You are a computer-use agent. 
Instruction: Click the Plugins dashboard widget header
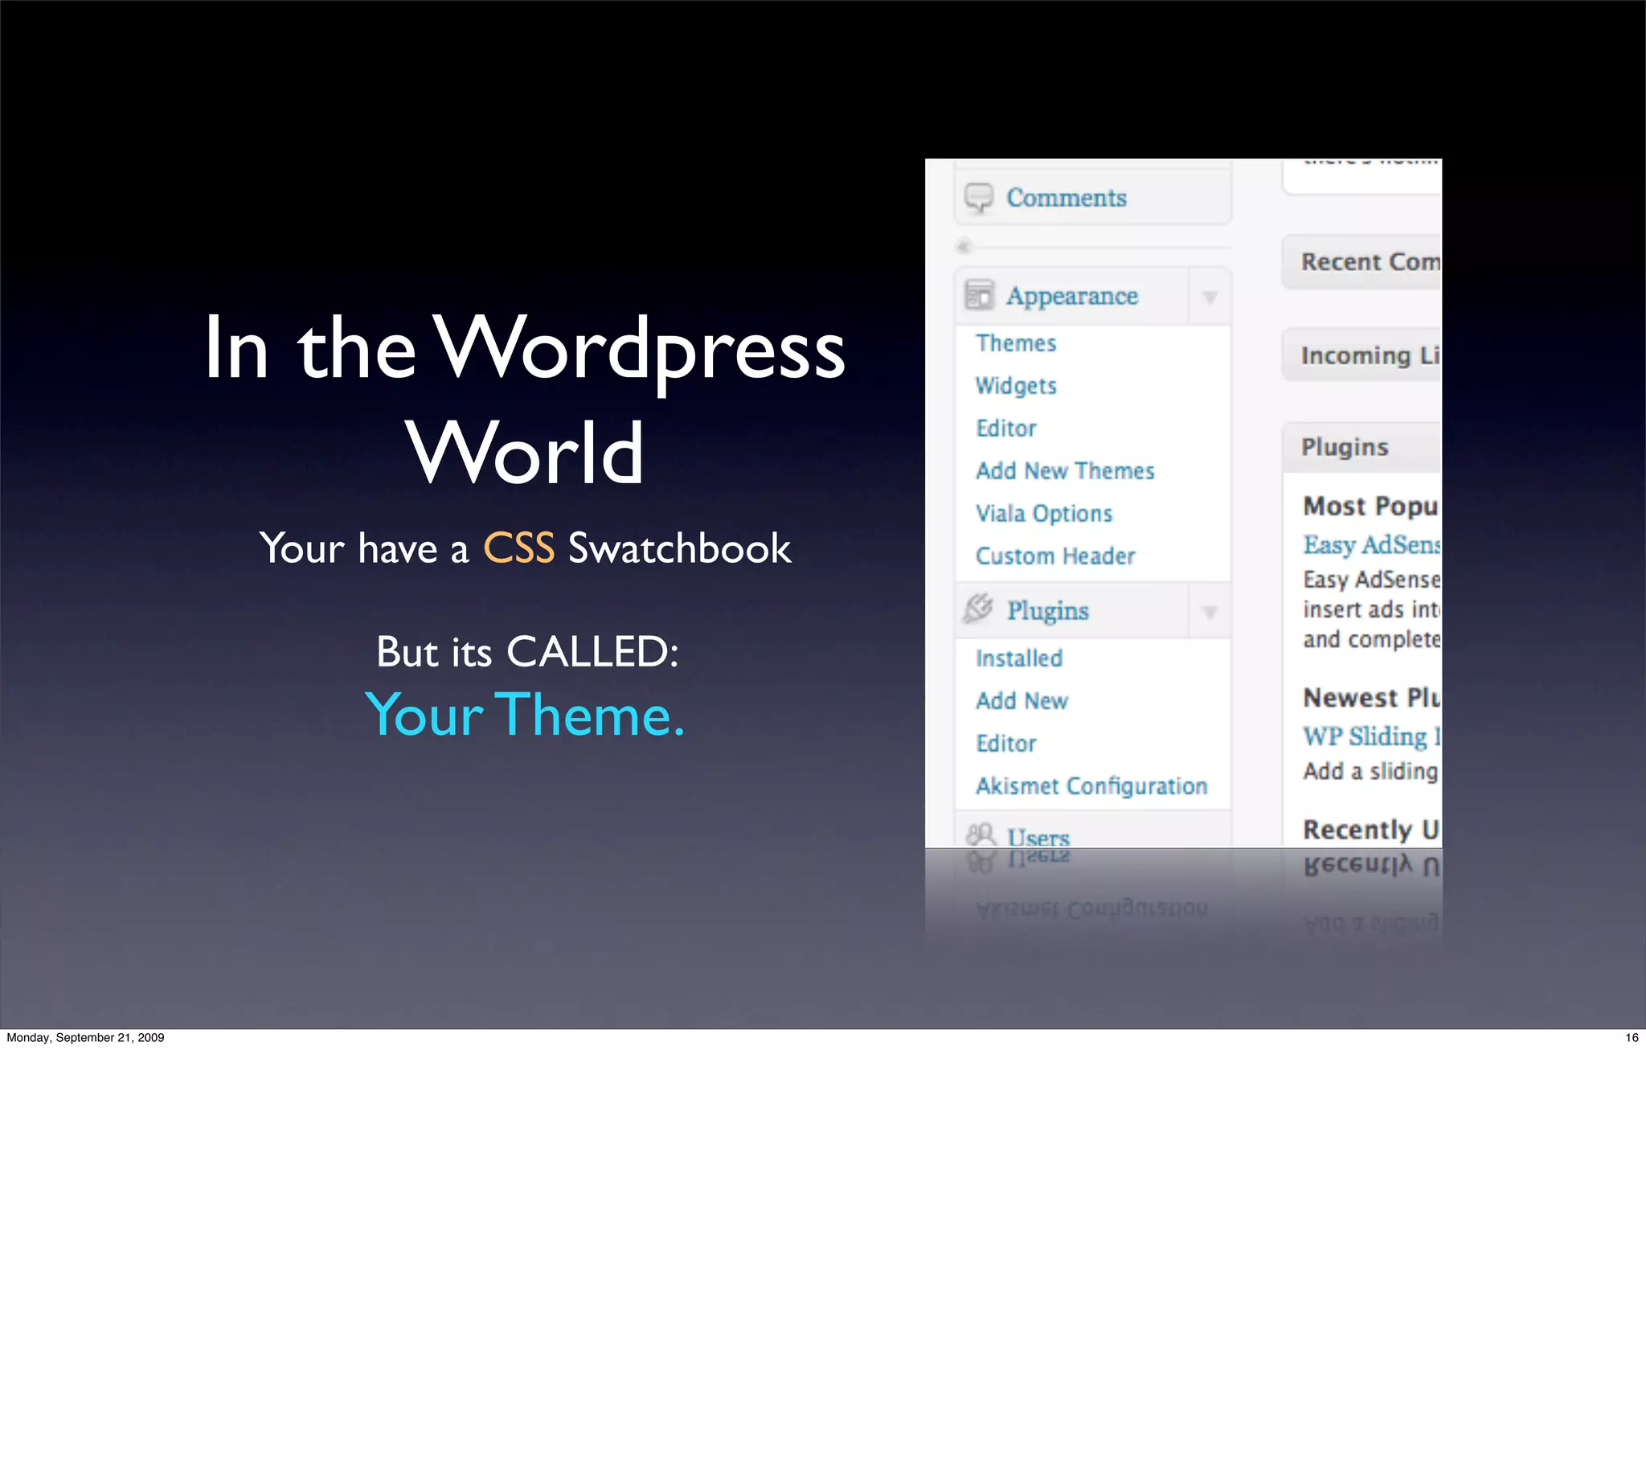click(1361, 447)
